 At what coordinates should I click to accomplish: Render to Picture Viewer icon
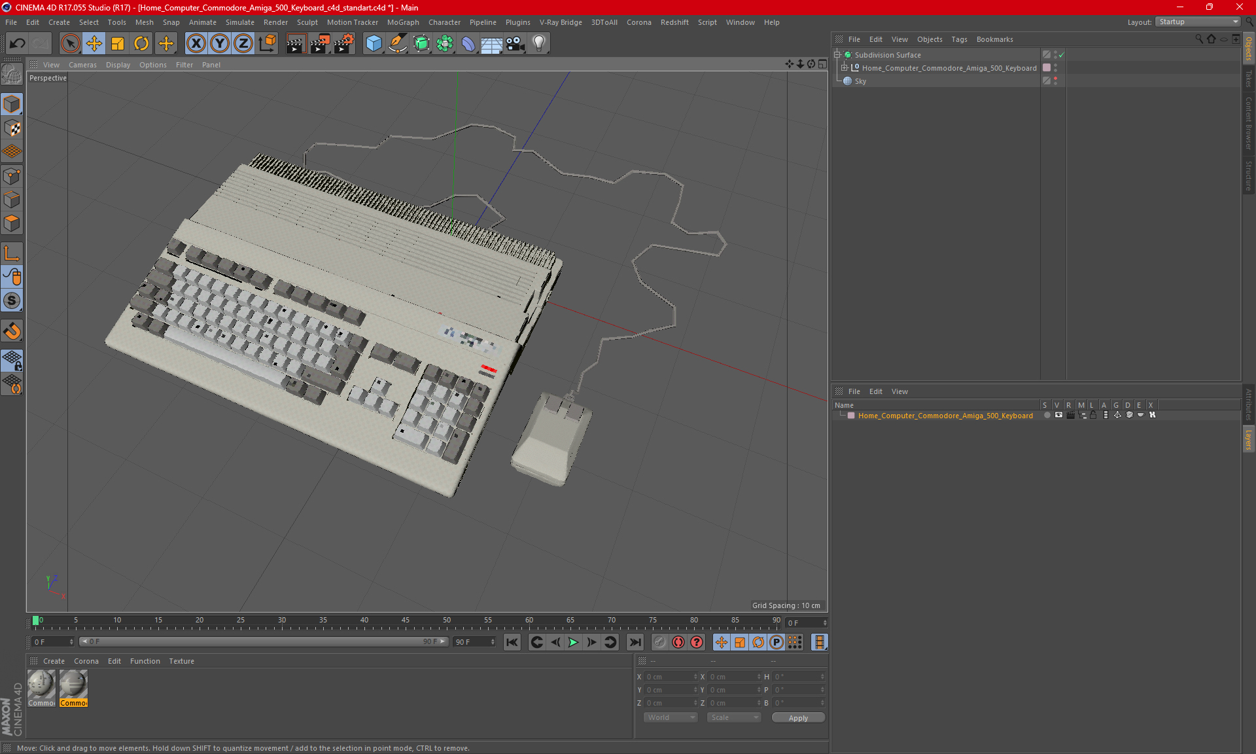click(x=320, y=44)
